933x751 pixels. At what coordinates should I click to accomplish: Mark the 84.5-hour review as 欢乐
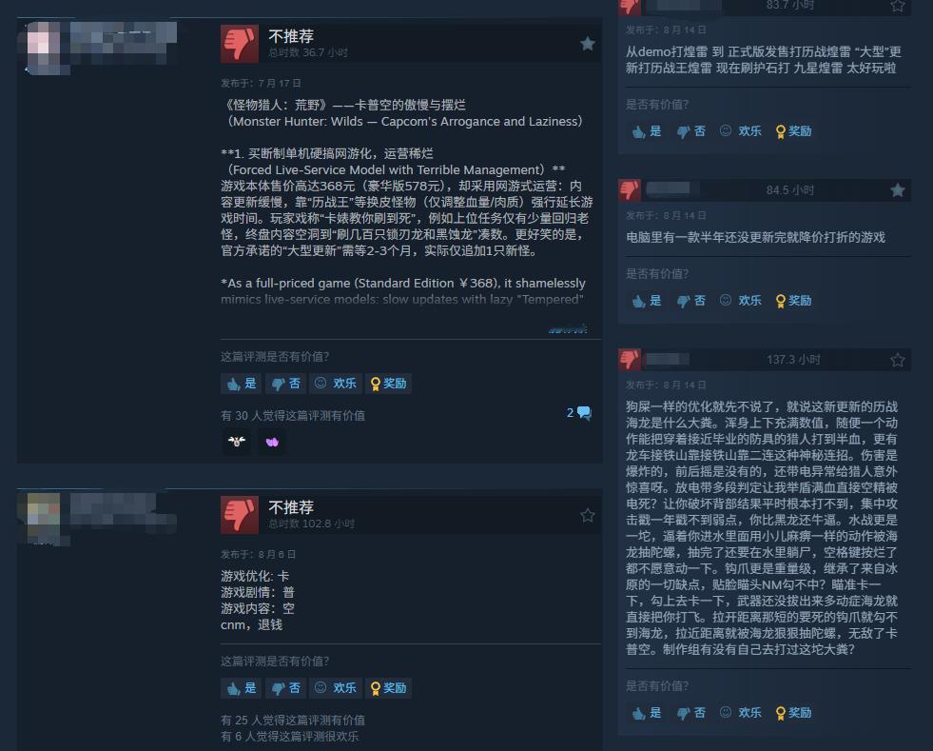coord(741,300)
